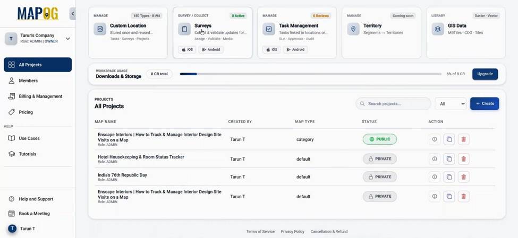The height and width of the screenshot is (238, 518).
Task: Go to Billing & Management
Action: click(x=40, y=96)
